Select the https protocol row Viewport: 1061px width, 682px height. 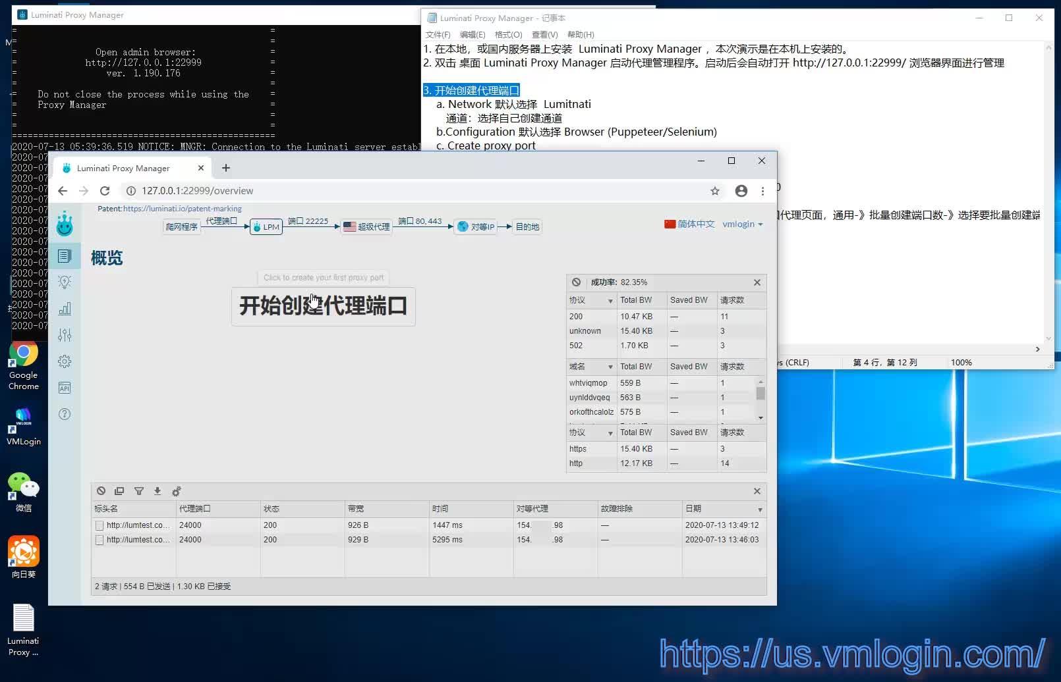pyautogui.click(x=666, y=449)
